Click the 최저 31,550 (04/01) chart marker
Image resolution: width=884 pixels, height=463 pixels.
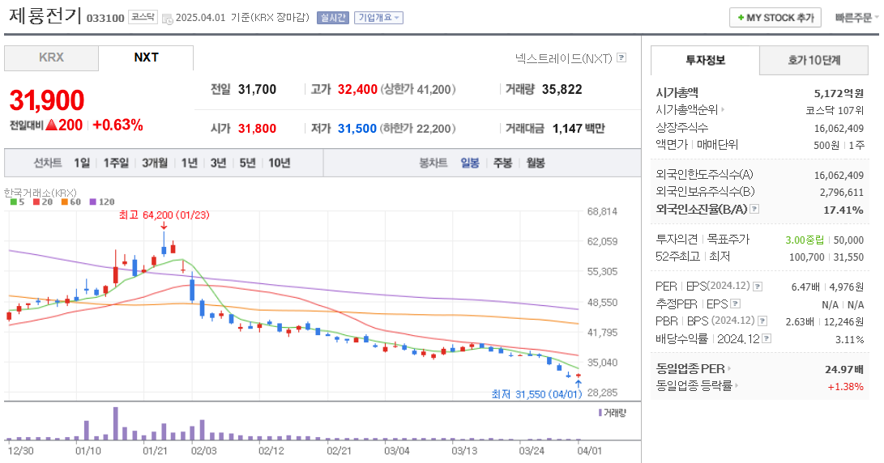pyautogui.click(x=536, y=393)
